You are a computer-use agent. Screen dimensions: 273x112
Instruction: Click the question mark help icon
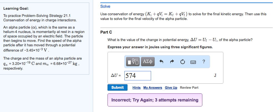click(x=204, y=62)
